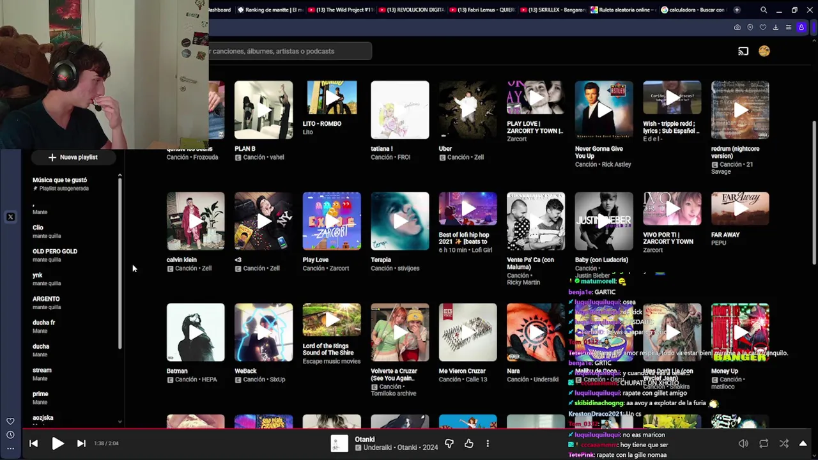Play the Uber song overlay button

coord(468,110)
